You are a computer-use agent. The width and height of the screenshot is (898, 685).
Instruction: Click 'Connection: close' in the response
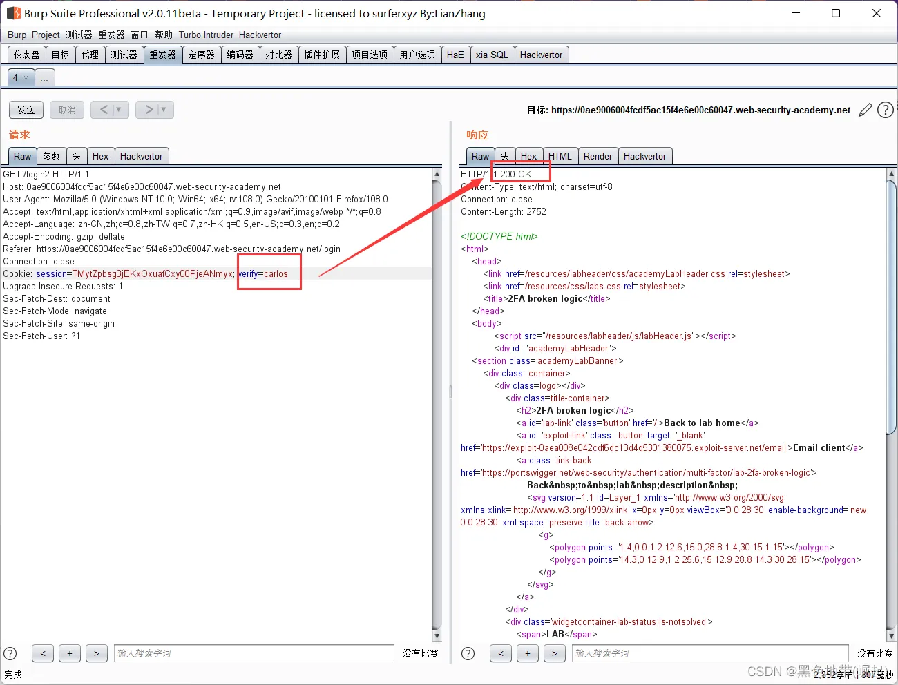coord(497,199)
